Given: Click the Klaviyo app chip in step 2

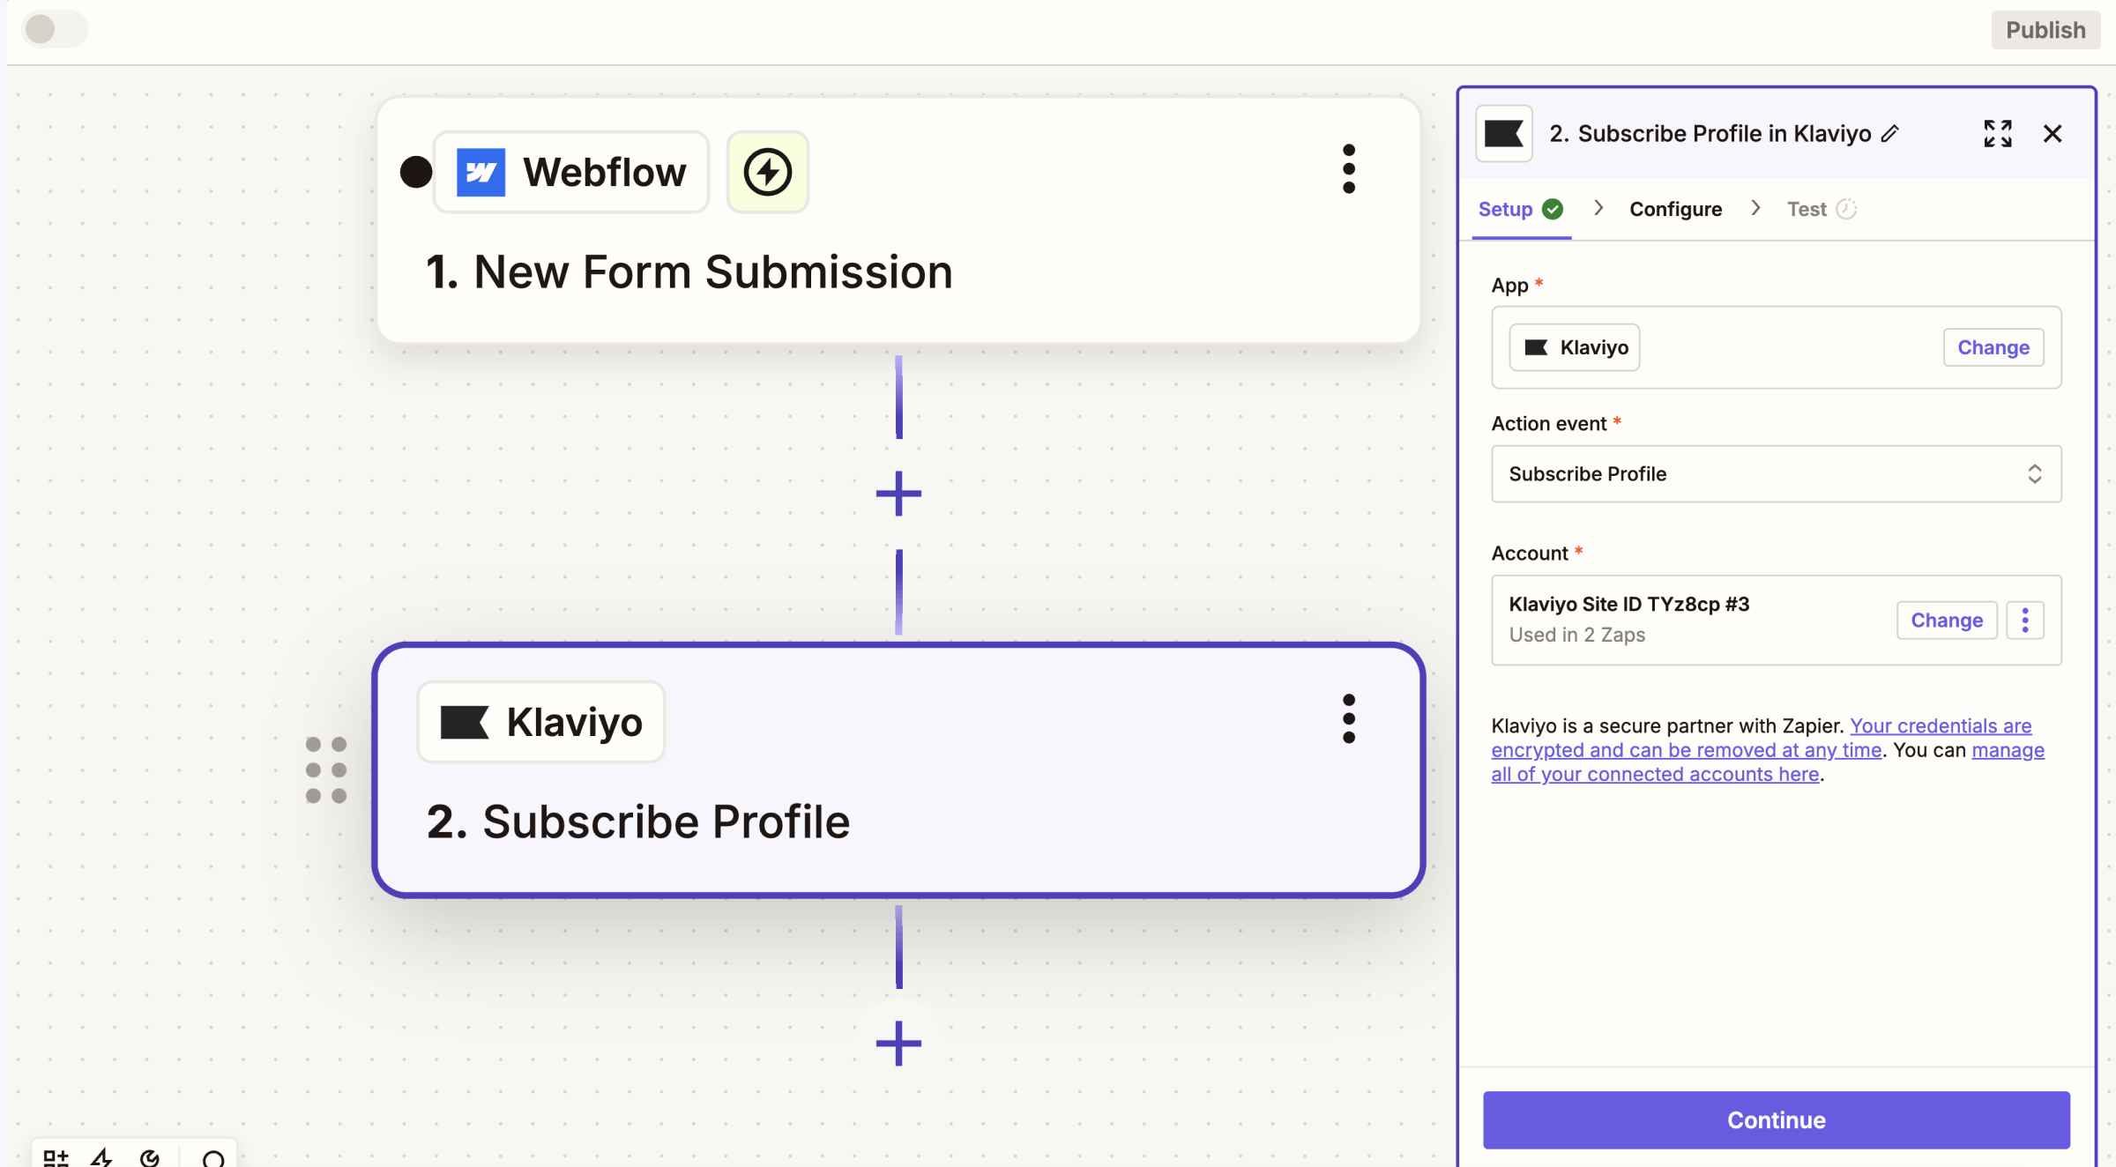Looking at the screenshot, I should coord(541,722).
